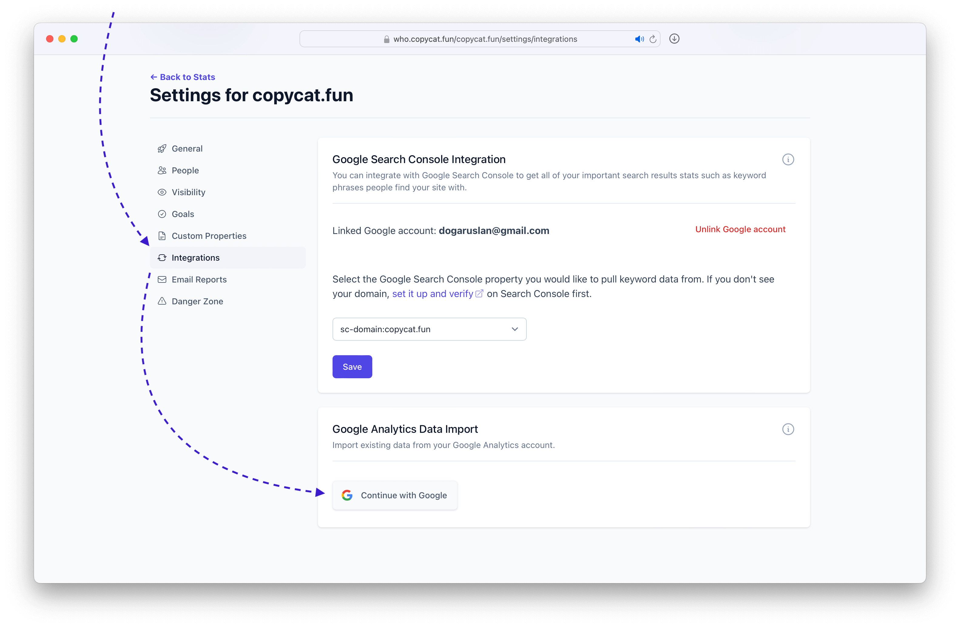Select Integrations in the sidebar
This screenshot has height=628, width=960.
tap(228, 257)
